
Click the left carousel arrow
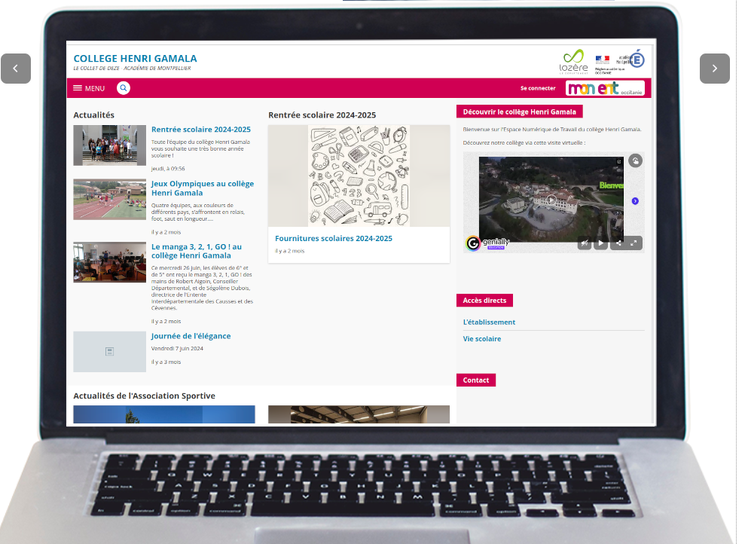[16, 68]
